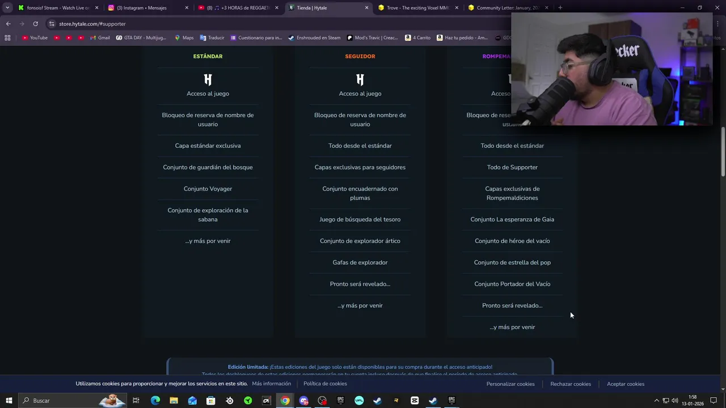
Task: Select 'Conjunto La esperanza de Gaia'
Action: tap(512, 219)
